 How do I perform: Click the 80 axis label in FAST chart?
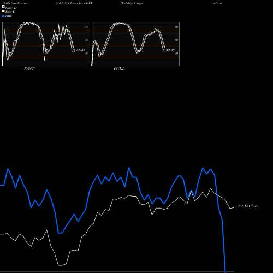(x=87, y=27)
